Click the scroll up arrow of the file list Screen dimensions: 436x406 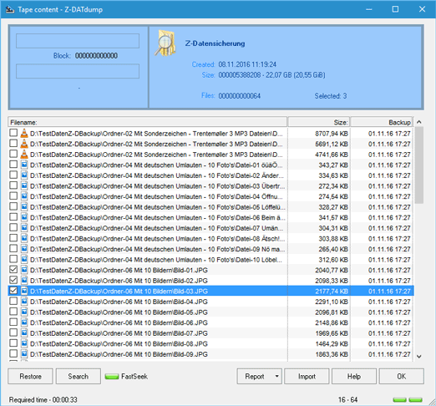418,122
